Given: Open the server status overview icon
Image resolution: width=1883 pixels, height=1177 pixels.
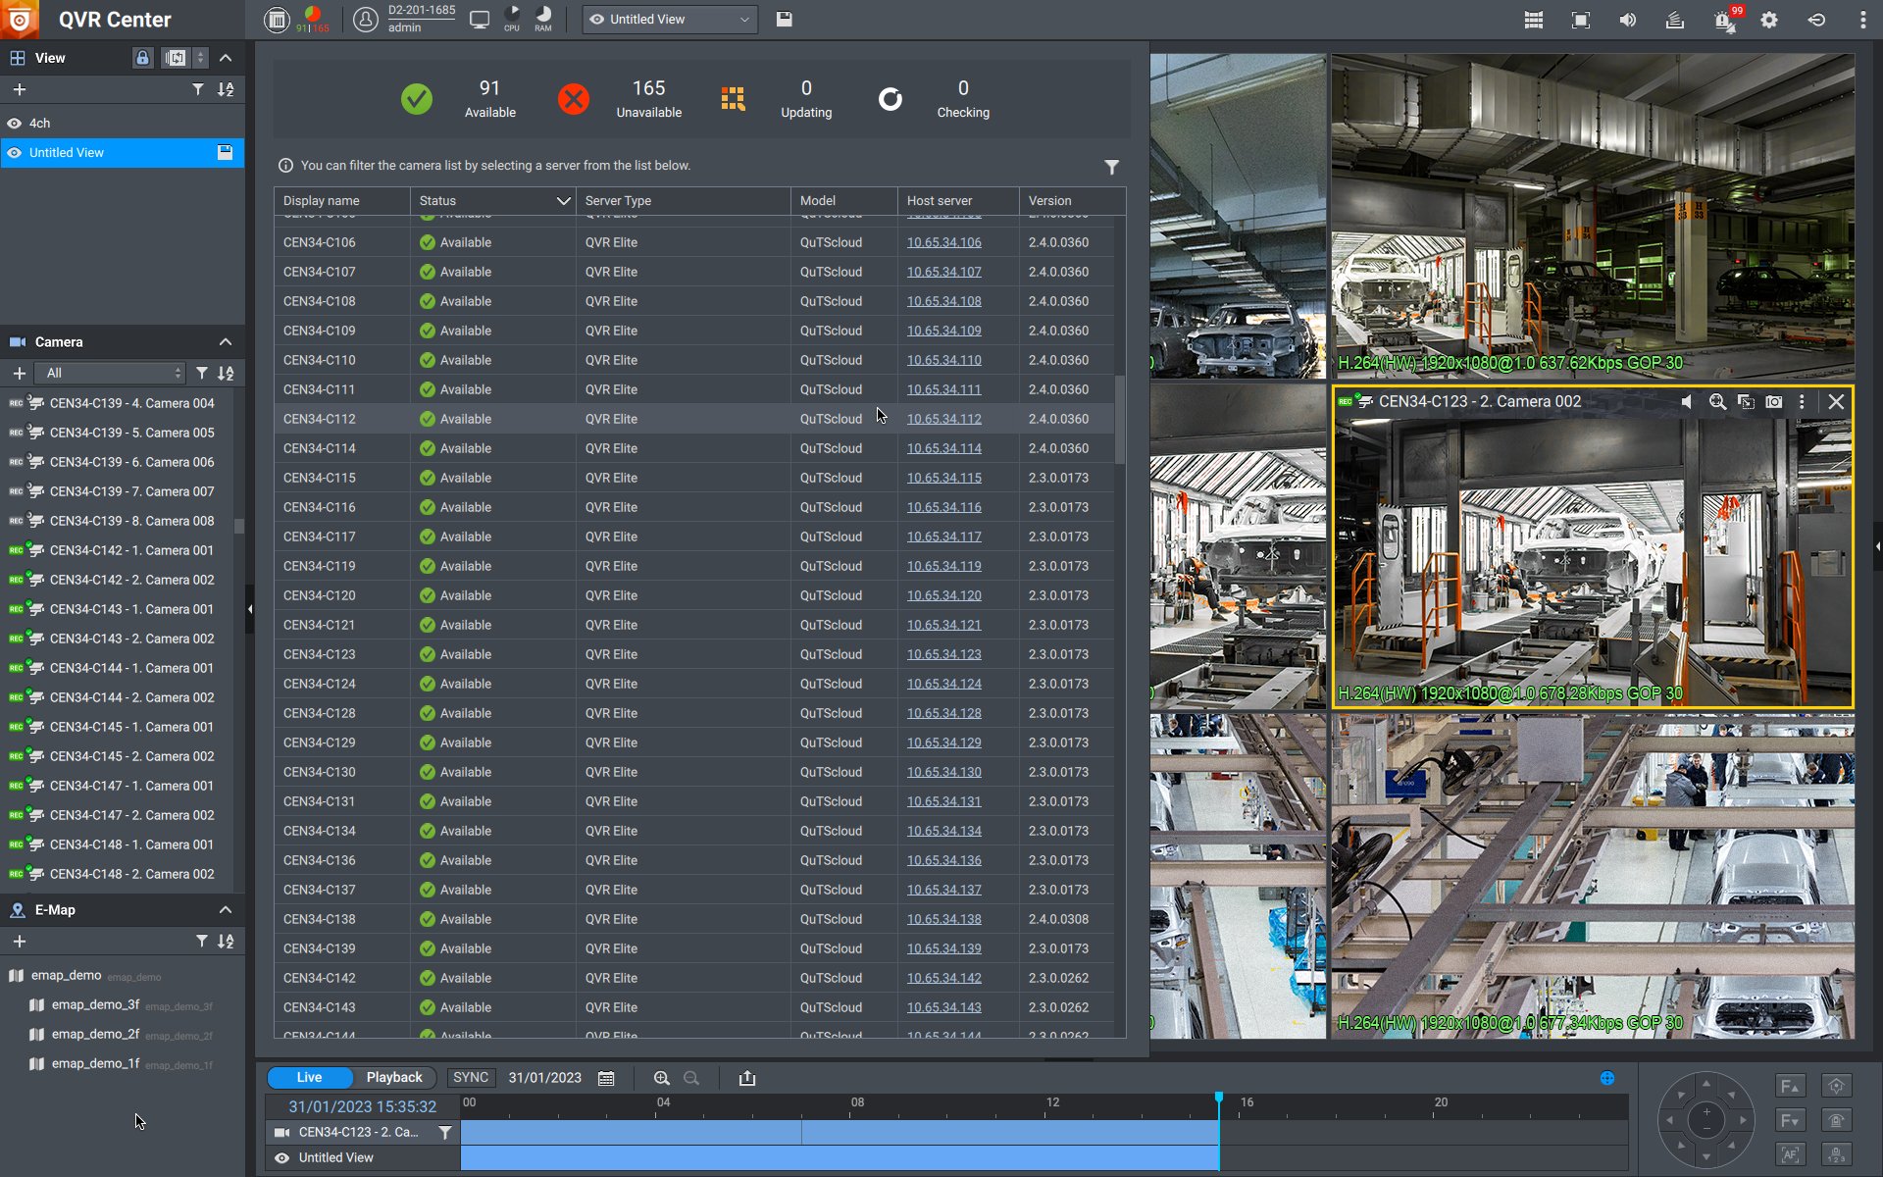Looking at the screenshot, I should [278, 19].
